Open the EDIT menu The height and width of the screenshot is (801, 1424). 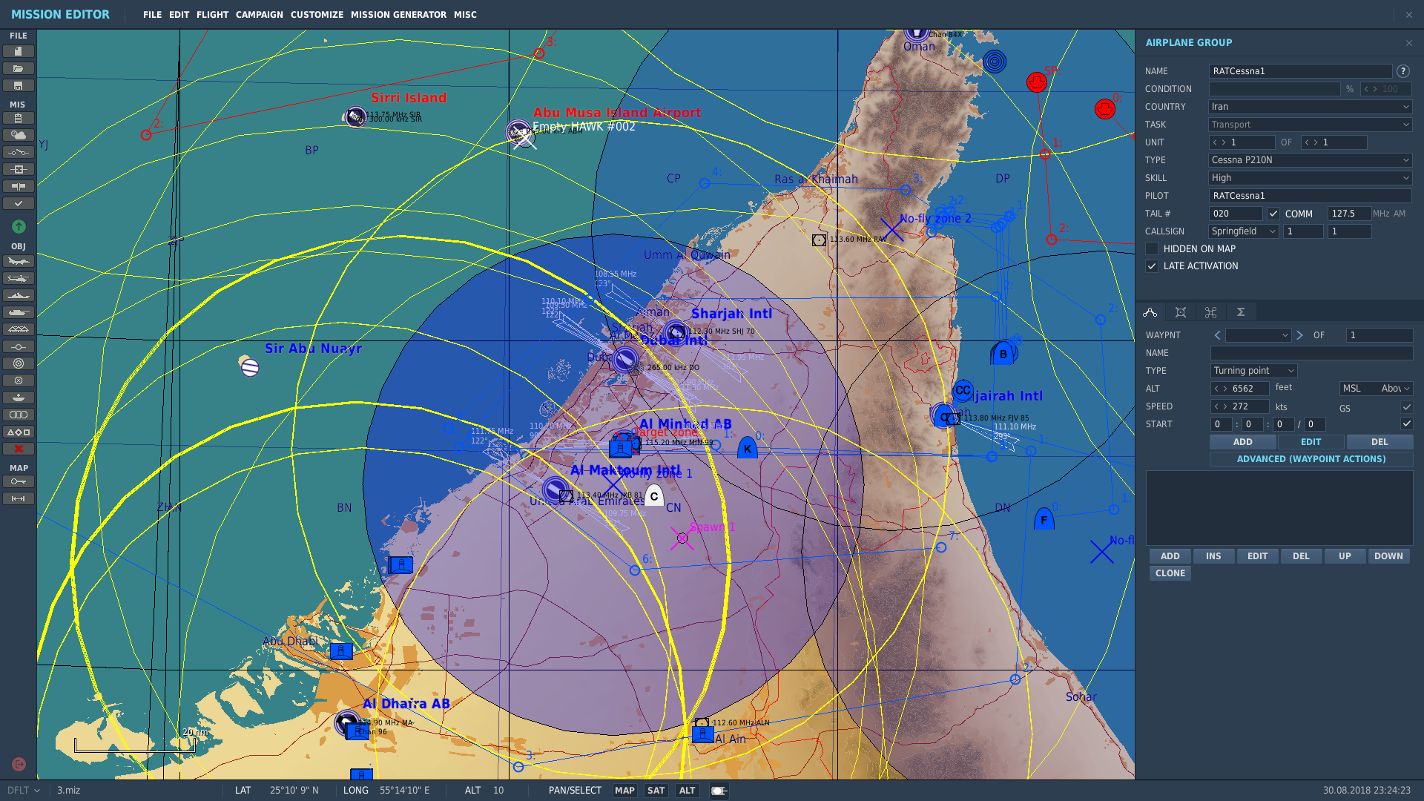(179, 15)
